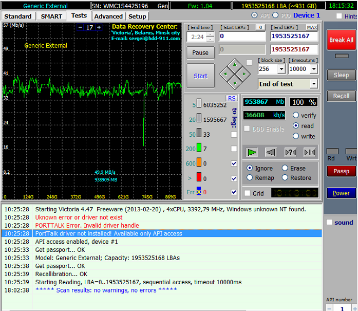Choose the random access scan icon
Screen dimensions: 358x311
point(290,152)
